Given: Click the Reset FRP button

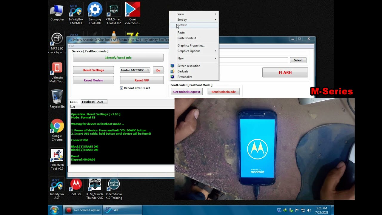Looking at the screenshot, I should (142, 80).
